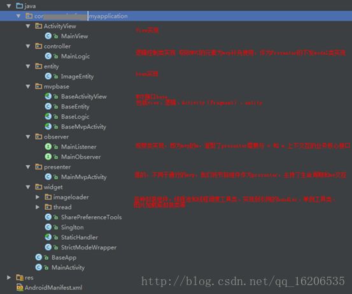Click the StaticHandler abstract class icon

(x=48, y=237)
